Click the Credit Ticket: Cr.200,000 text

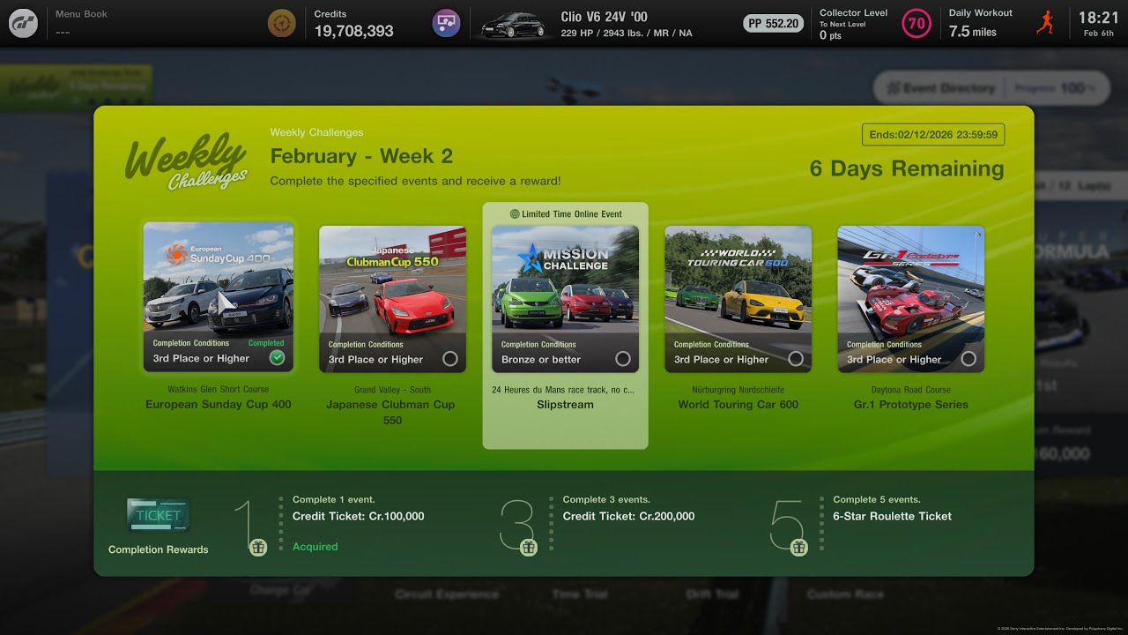point(628,516)
